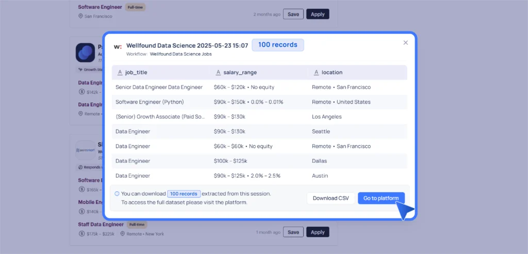Select the location column header

coord(358,72)
